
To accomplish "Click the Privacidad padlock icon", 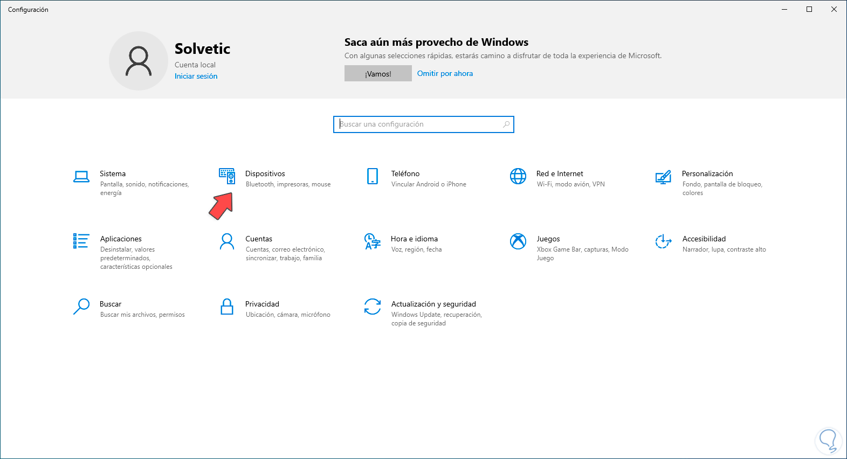I will [227, 307].
